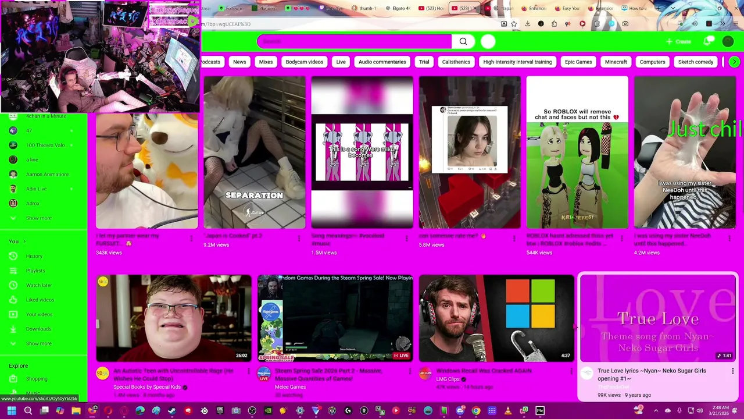Open the '47' subscription channel
The height and width of the screenshot is (419, 744).
(29, 130)
